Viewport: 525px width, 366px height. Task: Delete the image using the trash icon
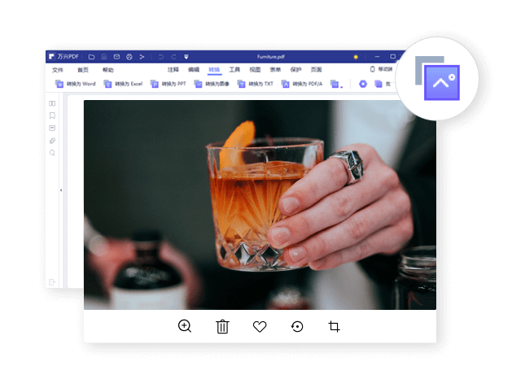(222, 326)
